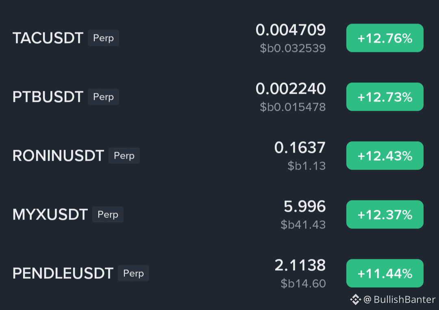Select the TACUSDT price value 0.004709

click(290, 30)
